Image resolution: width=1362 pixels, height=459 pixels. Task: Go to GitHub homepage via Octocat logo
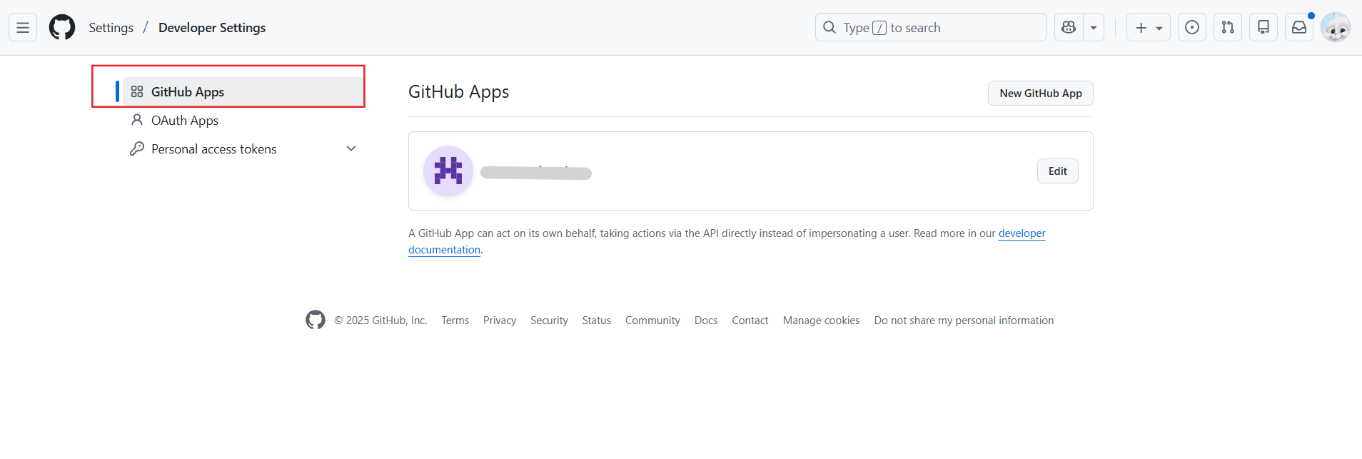pos(62,28)
